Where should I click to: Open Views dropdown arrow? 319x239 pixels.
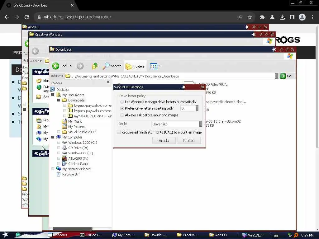click(159, 66)
